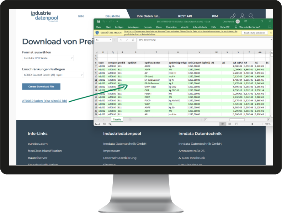The image size is (282, 214).
Task: Click the Excel Save icon
Action: [99, 21]
